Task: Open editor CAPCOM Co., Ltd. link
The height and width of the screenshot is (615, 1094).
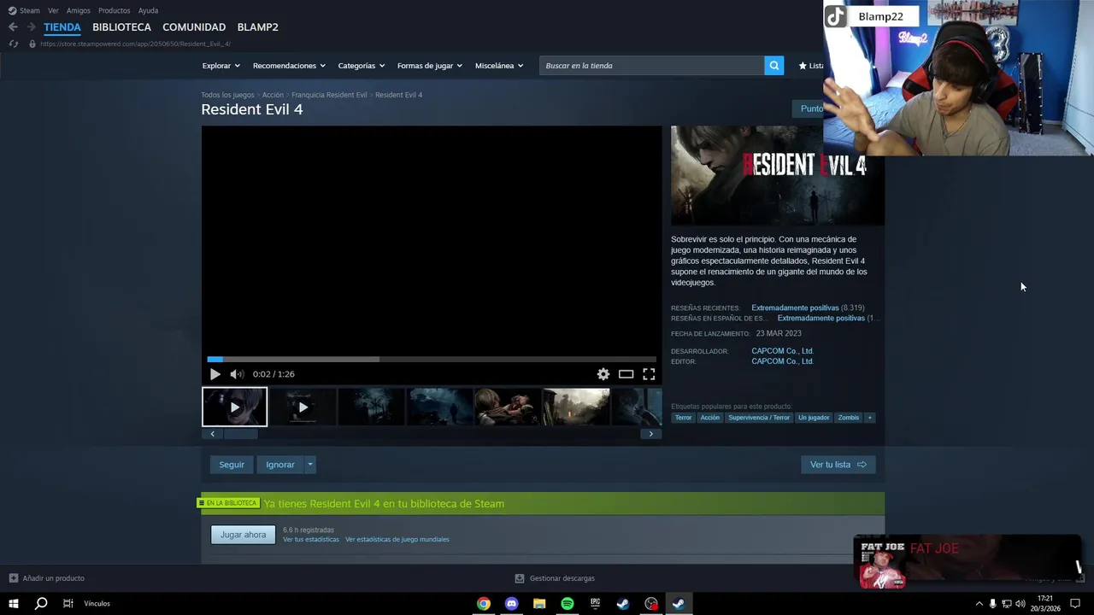Action: (x=782, y=361)
